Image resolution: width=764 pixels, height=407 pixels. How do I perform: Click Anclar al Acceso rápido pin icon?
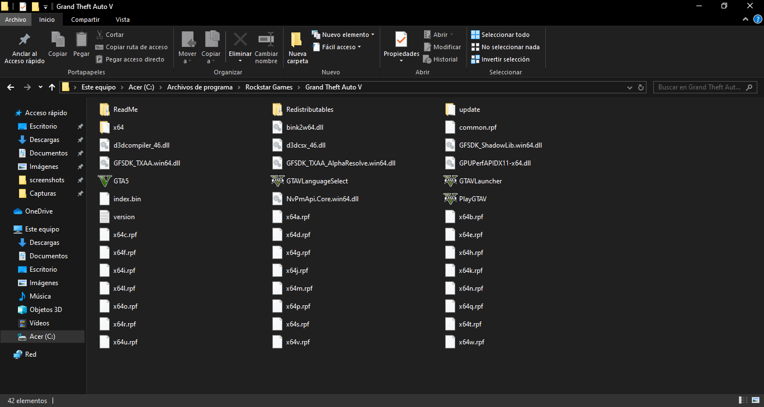pyautogui.click(x=25, y=40)
